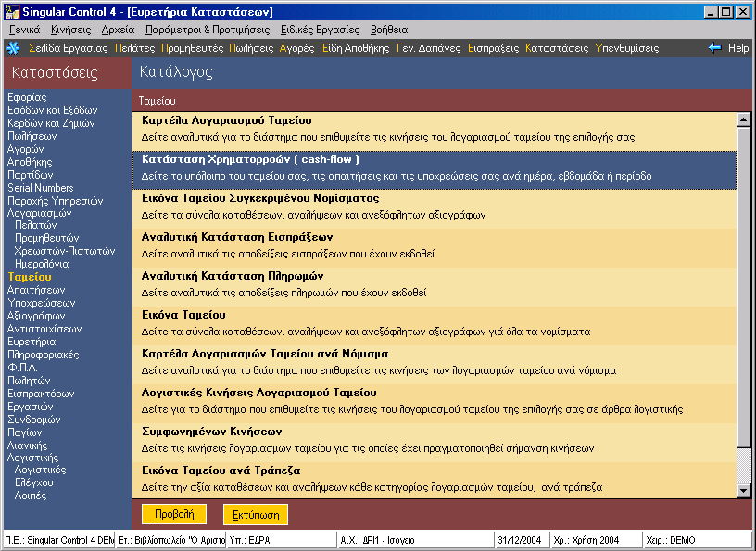Viewport: 756px width, 551px height.
Task: Open the Κινήσεις menu
Action: tap(70, 30)
